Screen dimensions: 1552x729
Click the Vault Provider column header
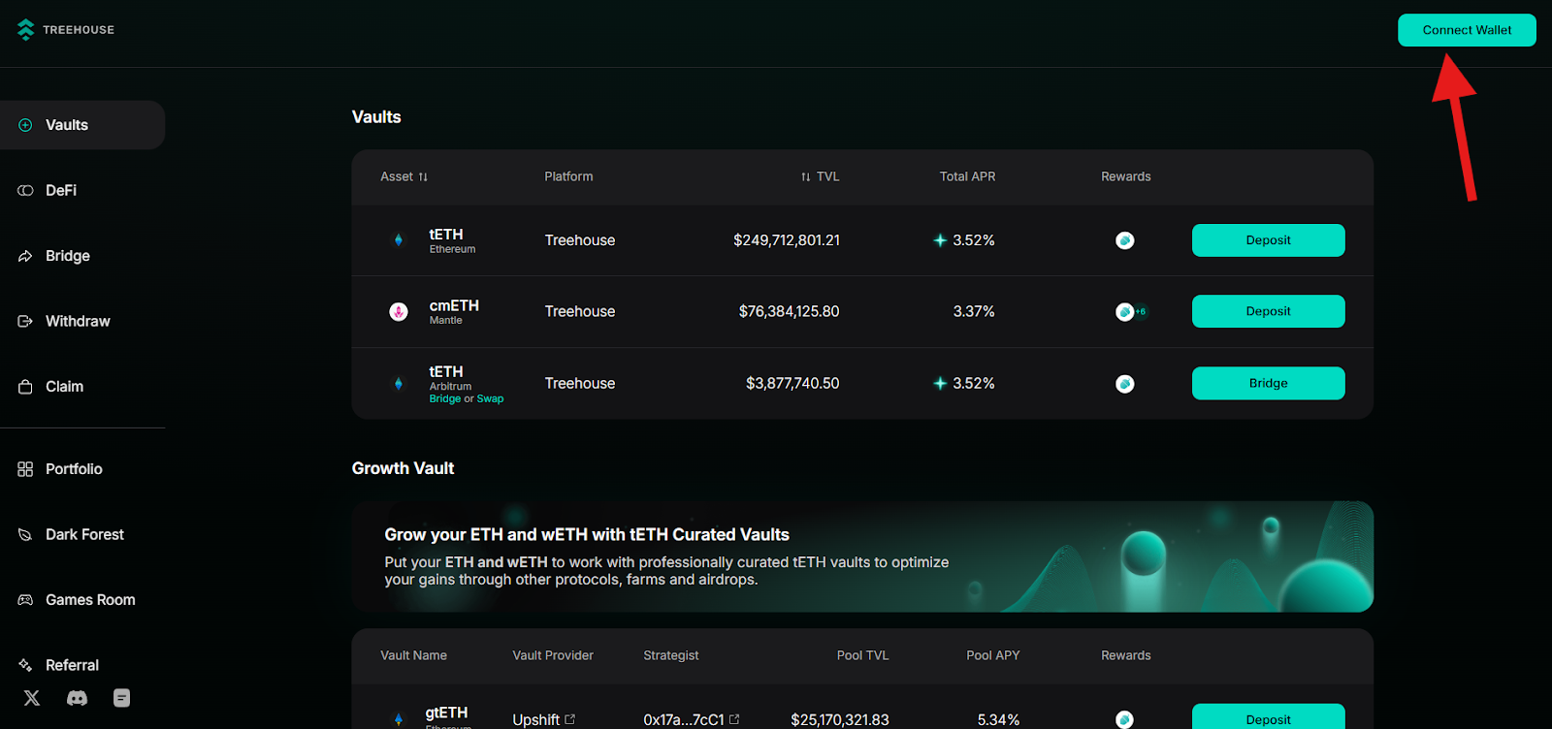[553, 655]
